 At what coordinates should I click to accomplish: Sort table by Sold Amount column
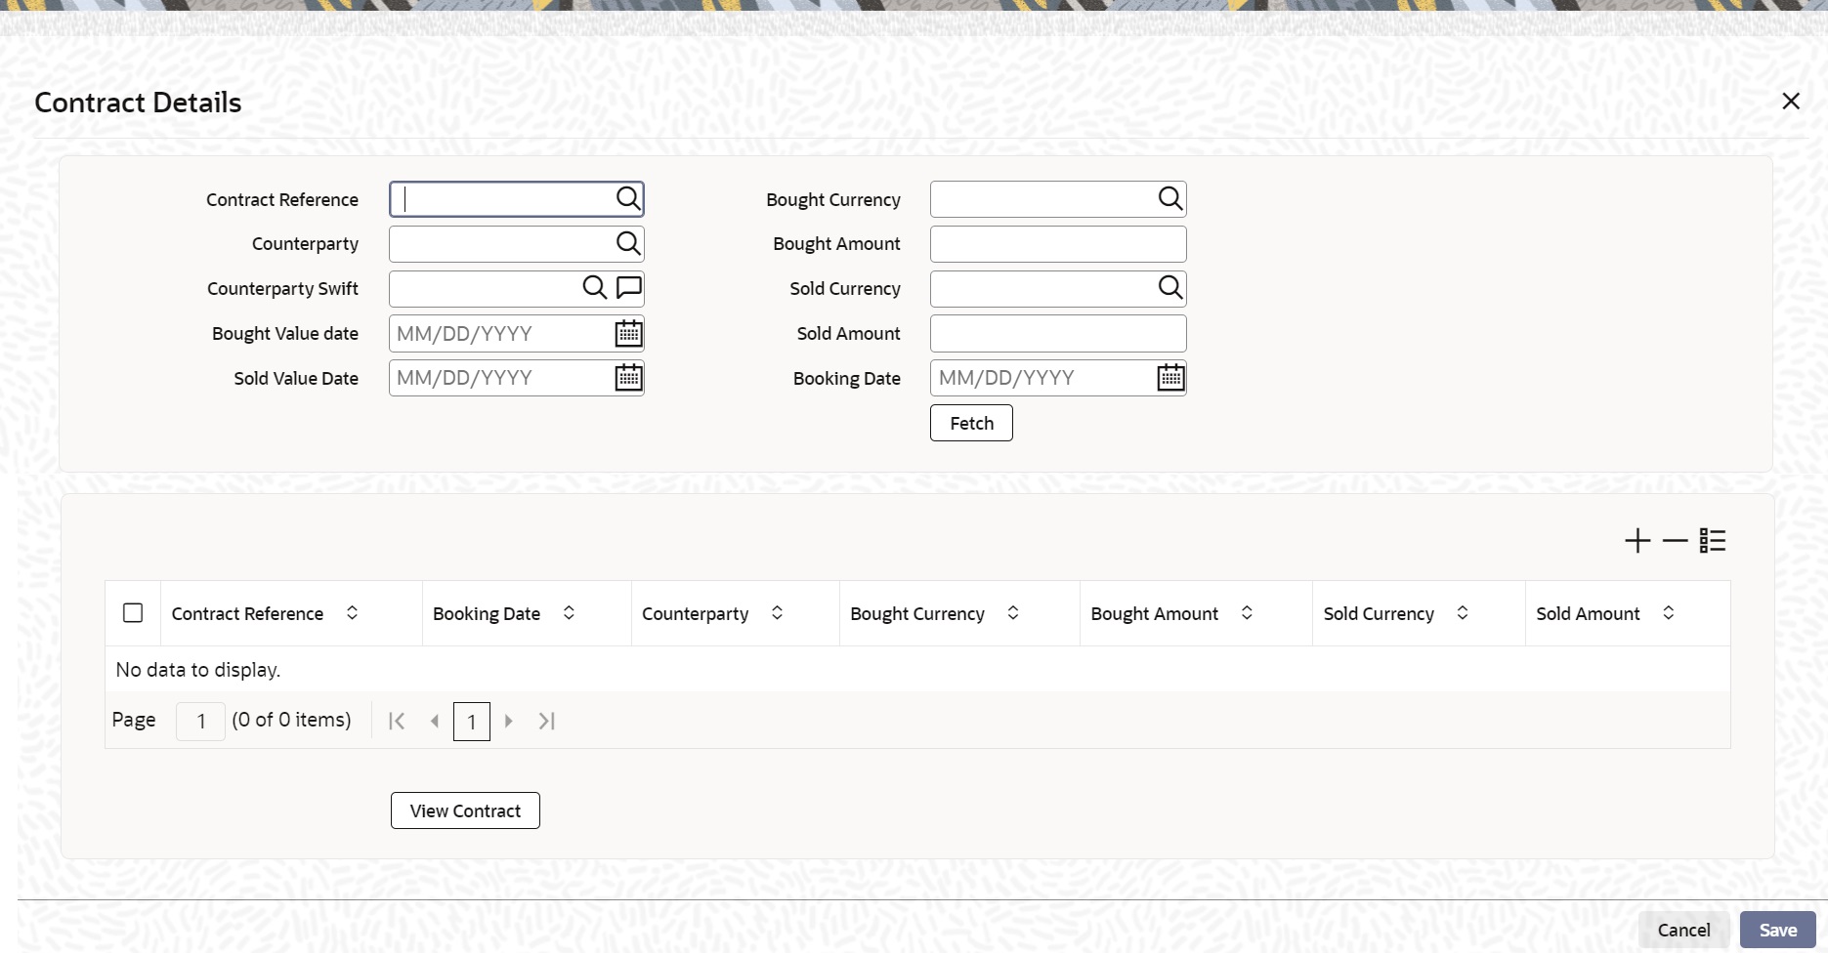1669,613
